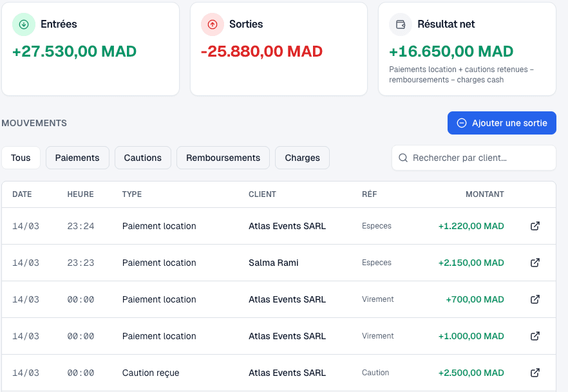568x392 pixels.
Task: Show only Remboursements movements
Action: coord(223,158)
